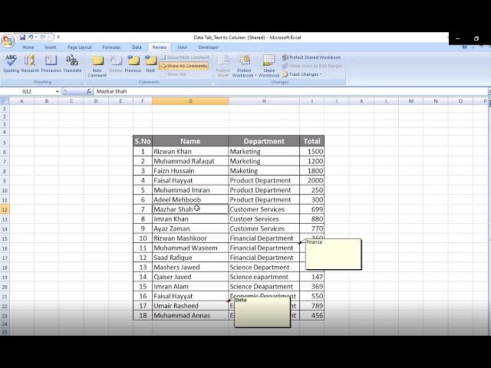Open Customize Quick Access Toolbar dropdown
Image resolution: width=491 pixels, height=368 pixels.
tap(58, 38)
